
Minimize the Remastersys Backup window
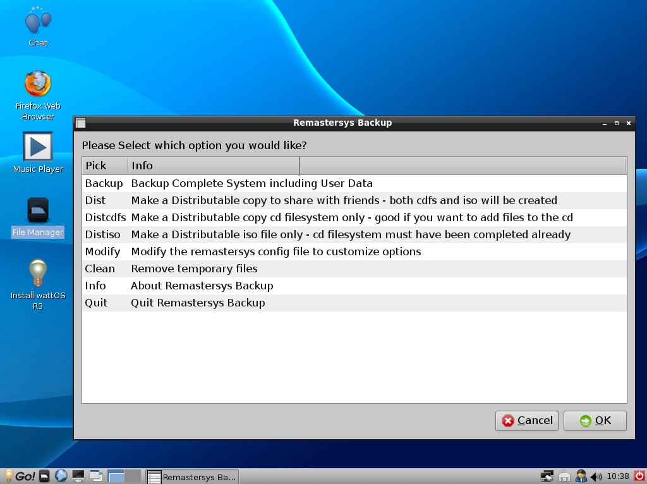click(x=605, y=123)
